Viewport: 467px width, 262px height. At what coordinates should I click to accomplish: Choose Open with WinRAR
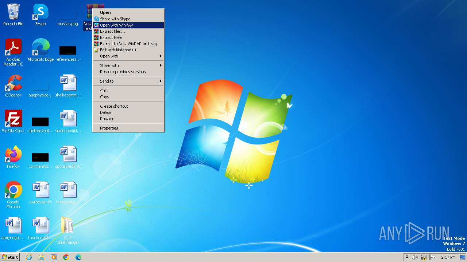128,25
